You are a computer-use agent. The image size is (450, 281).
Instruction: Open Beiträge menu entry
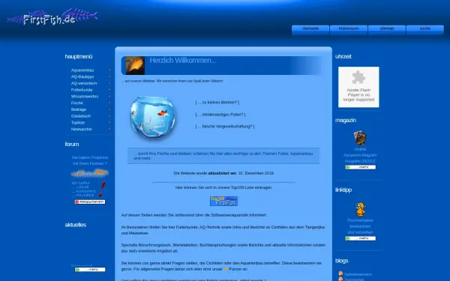[x=79, y=109]
